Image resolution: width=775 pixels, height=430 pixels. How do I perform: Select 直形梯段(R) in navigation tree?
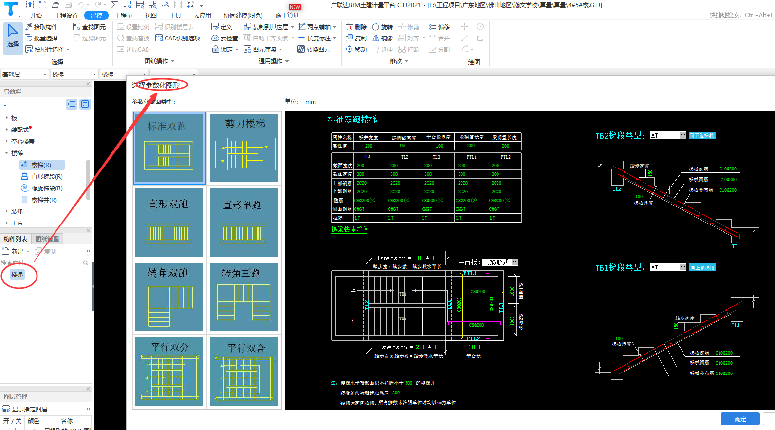click(42, 176)
